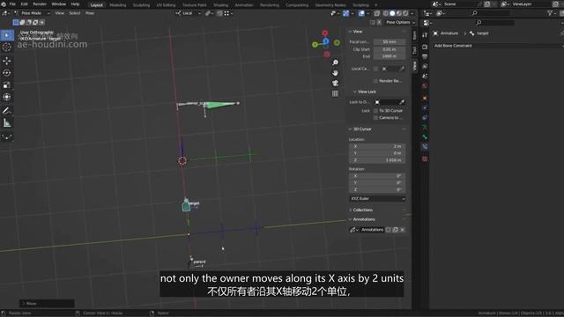Open the Add Bone Constraint dropdown
The width and height of the screenshot is (564, 317).
pyautogui.click(x=497, y=46)
